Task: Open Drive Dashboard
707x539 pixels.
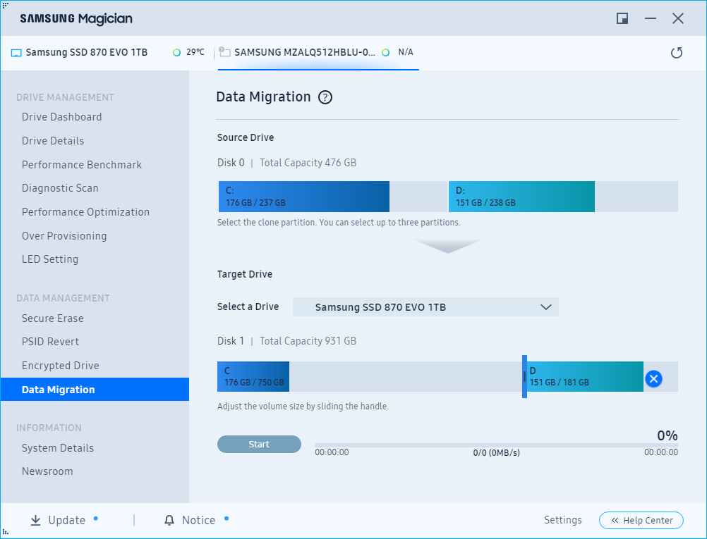Action: tap(62, 117)
